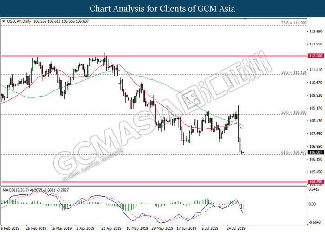Select the 17 Jun 2019 date label
This screenshot has width=325, height=232.
(187, 228)
